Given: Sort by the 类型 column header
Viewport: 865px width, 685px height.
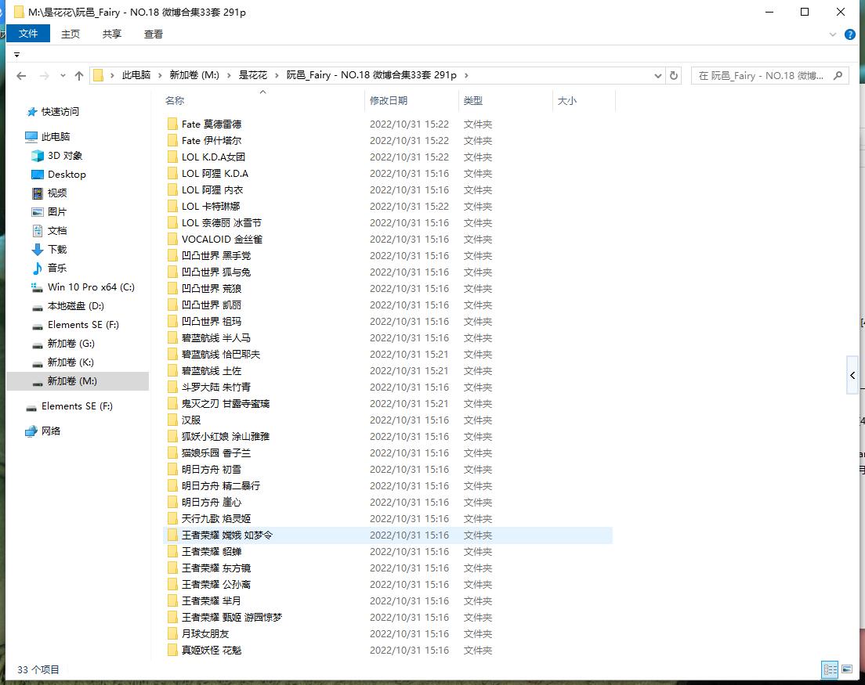Looking at the screenshot, I should [x=472, y=100].
